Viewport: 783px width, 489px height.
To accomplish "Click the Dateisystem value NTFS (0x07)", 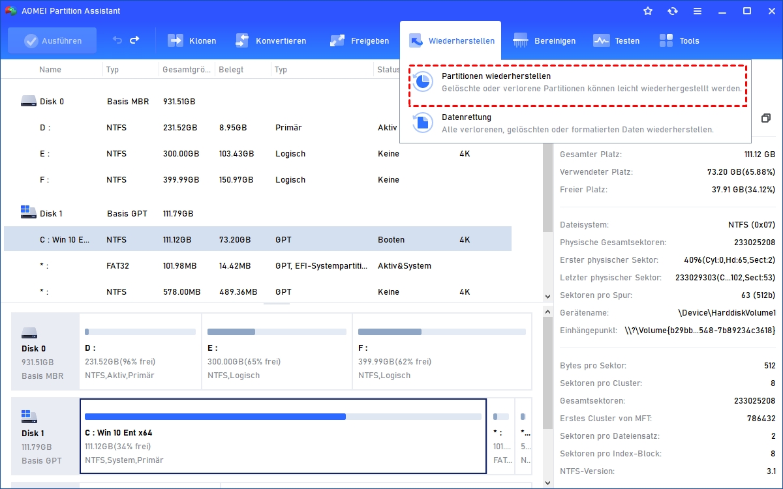I will (x=752, y=225).
